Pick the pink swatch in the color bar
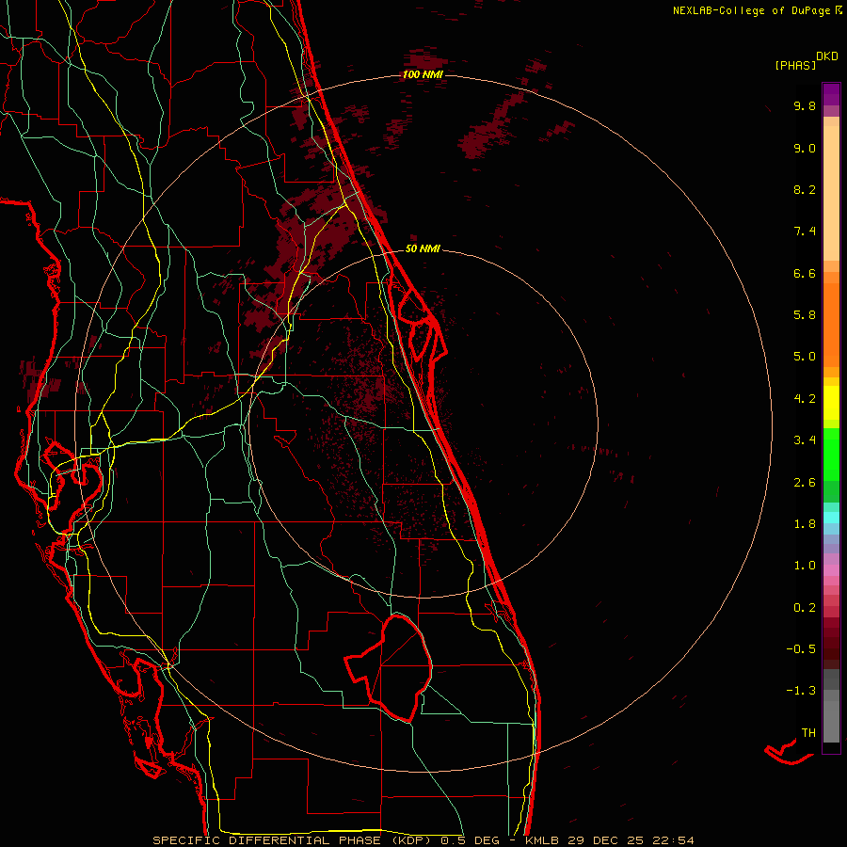 tap(831, 570)
